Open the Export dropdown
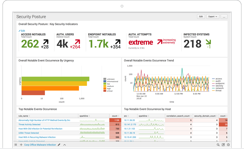This screenshot has width=244, height=149. pos(213,17)
